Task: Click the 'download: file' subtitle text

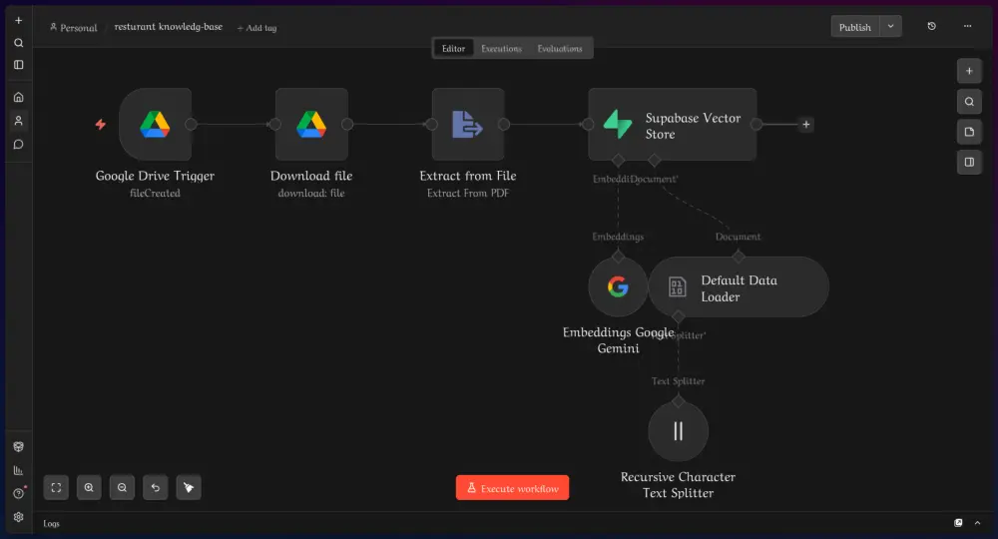Action: click(311, 193)
